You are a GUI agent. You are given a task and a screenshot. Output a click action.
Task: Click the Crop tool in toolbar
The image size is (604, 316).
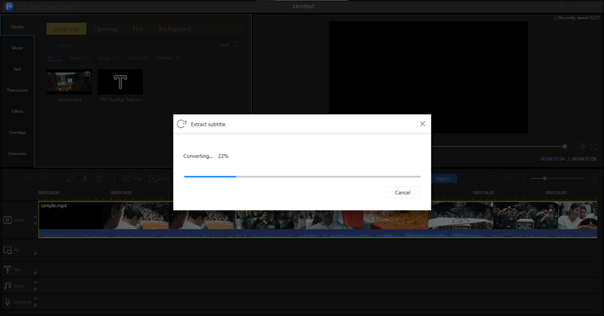(132, 178)
